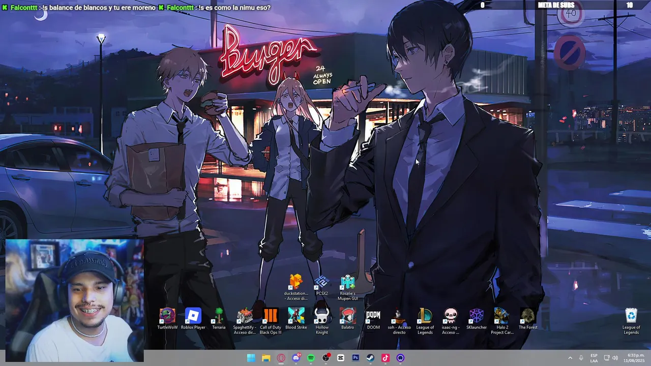Click the chat message "!s es como la nimu eso?"

(234, 8)
